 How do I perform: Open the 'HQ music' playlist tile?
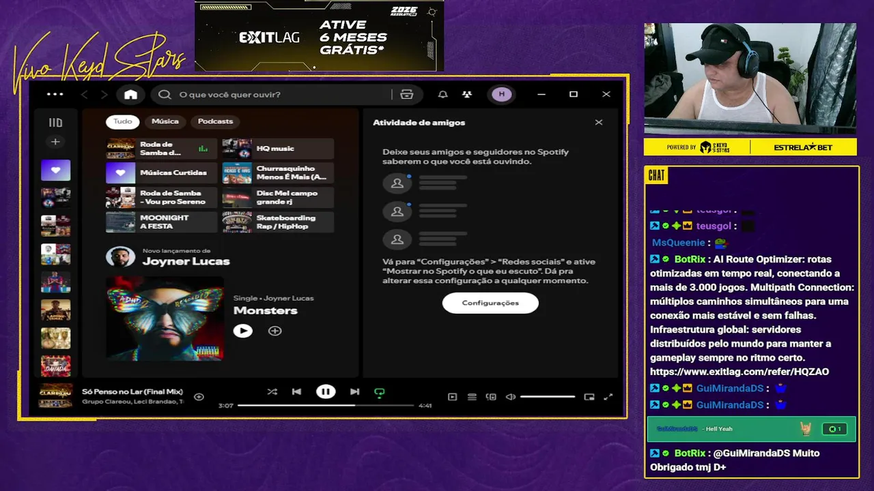pyautogui.click(x=278, y=149)
